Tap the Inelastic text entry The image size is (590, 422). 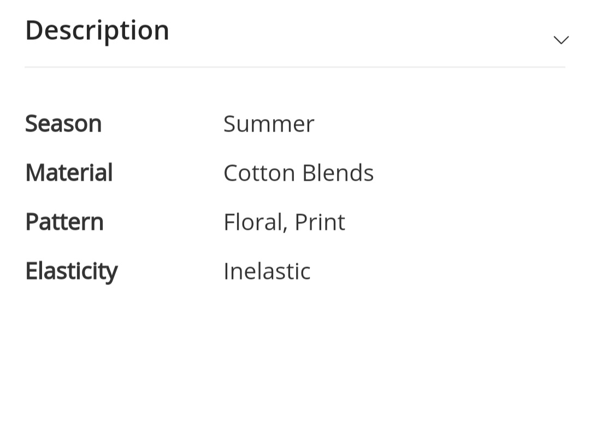click(267, 271)
